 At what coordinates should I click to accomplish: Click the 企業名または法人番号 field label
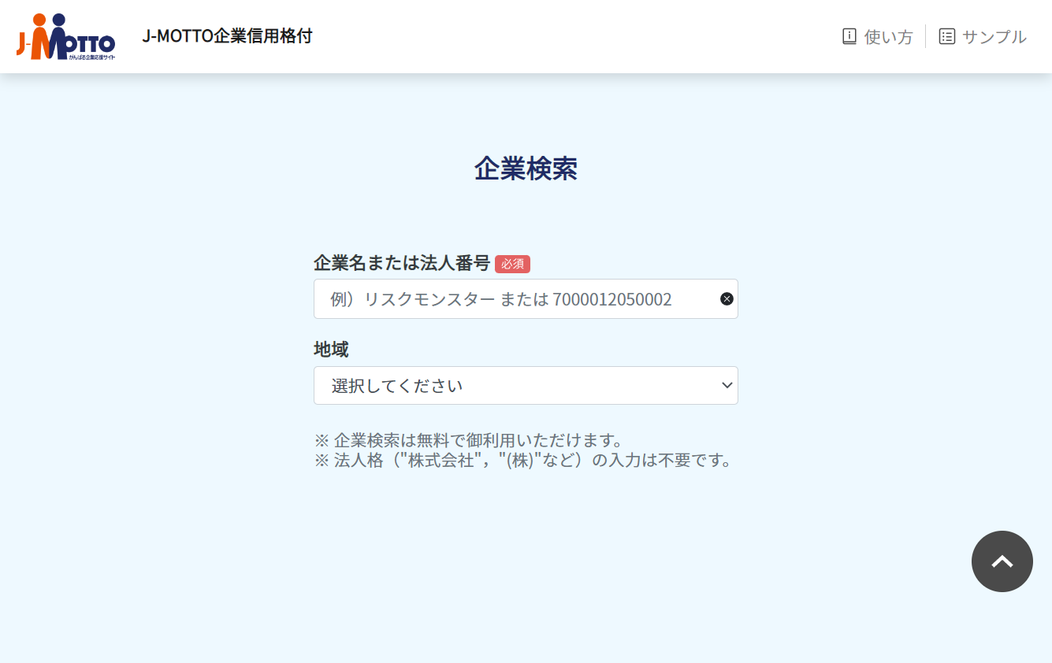402,263
